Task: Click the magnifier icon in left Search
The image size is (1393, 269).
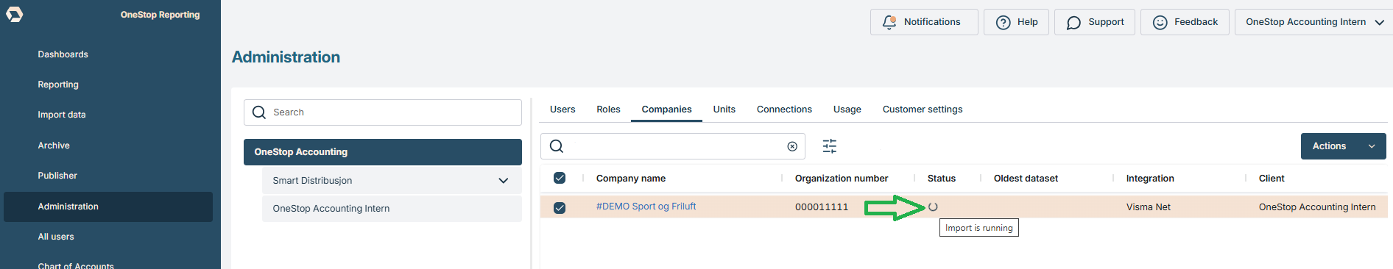Action: coord(259,112)
